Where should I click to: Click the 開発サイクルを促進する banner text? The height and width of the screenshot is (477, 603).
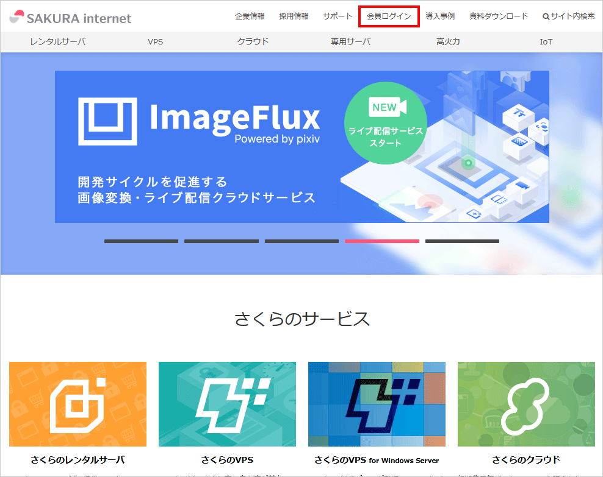(153, 182)
